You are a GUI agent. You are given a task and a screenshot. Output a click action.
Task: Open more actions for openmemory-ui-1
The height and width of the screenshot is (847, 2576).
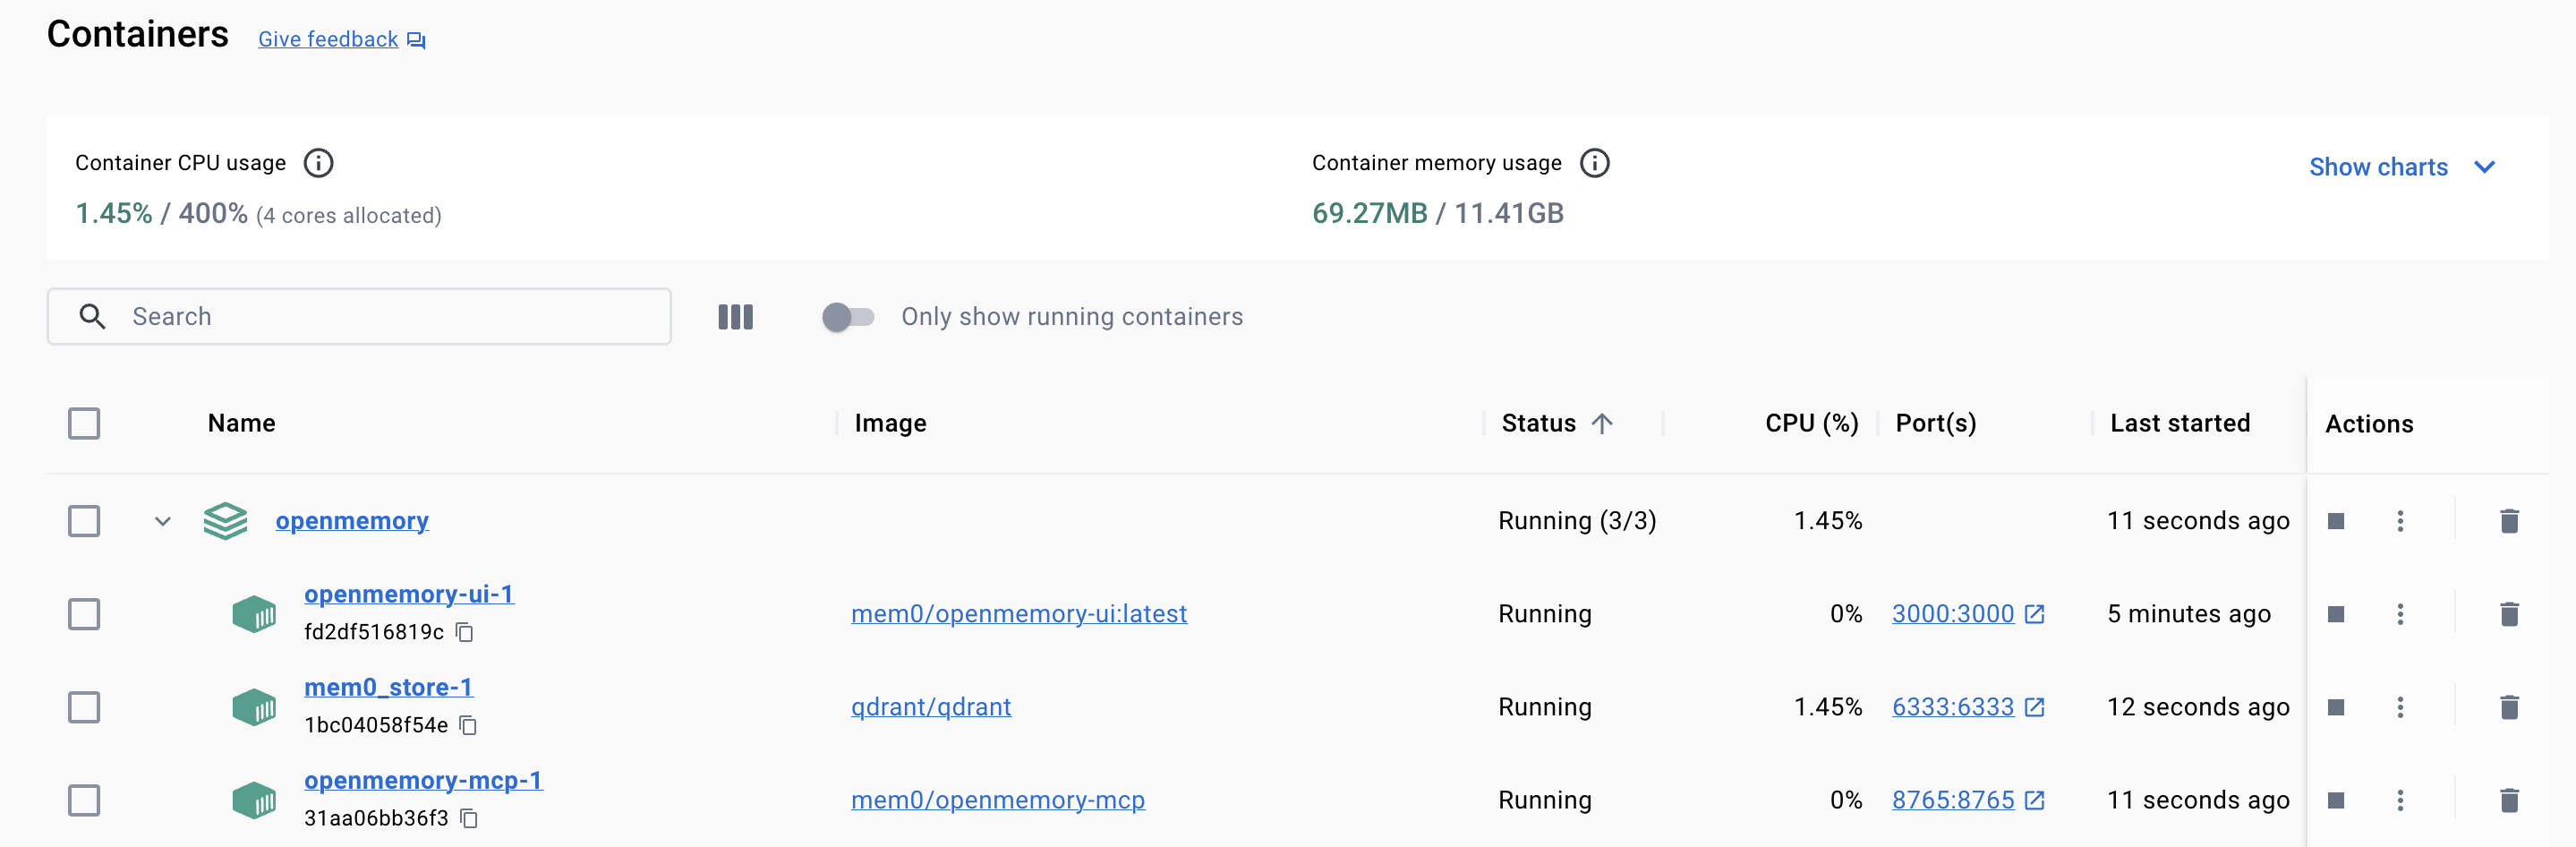2400,614
